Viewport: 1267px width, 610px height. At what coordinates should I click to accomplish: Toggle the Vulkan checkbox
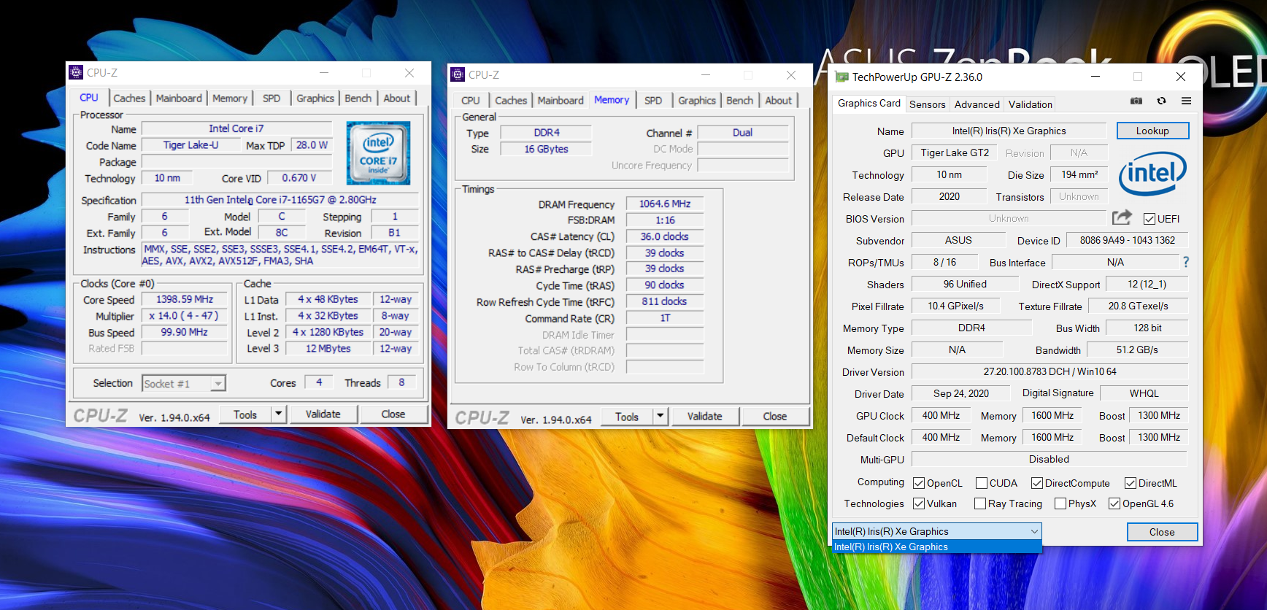point(919,503)
